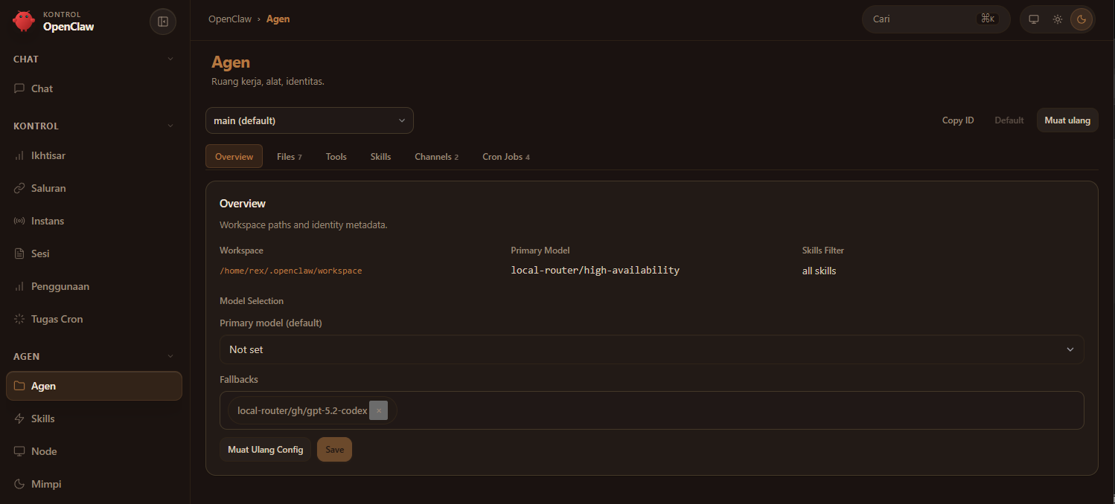Viewport: 1115px width, 504px height.
Task: Switch to the Skills tab
Action: [380, 156]
